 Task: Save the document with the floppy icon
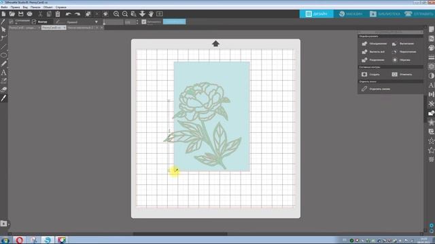click(x=21, y=14)
